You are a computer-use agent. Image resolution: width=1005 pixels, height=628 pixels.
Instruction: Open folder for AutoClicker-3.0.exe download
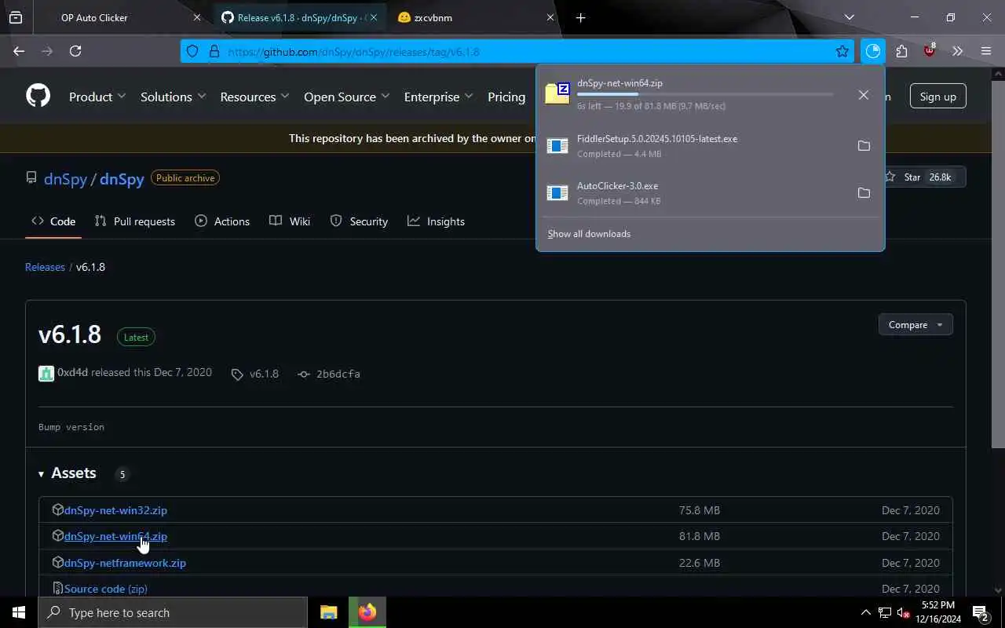pyautogui.click(x=864, y=193)
